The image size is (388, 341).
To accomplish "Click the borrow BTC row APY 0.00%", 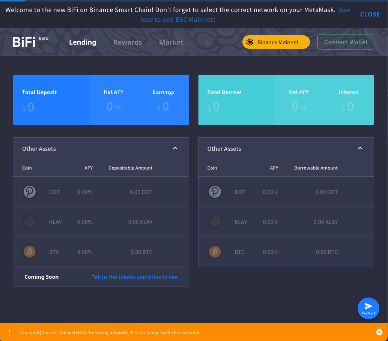I will pos(271,252).
